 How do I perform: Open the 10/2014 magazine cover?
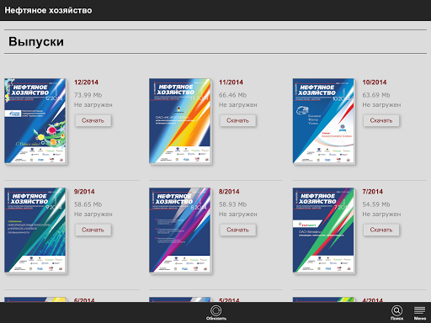(324, 121)
